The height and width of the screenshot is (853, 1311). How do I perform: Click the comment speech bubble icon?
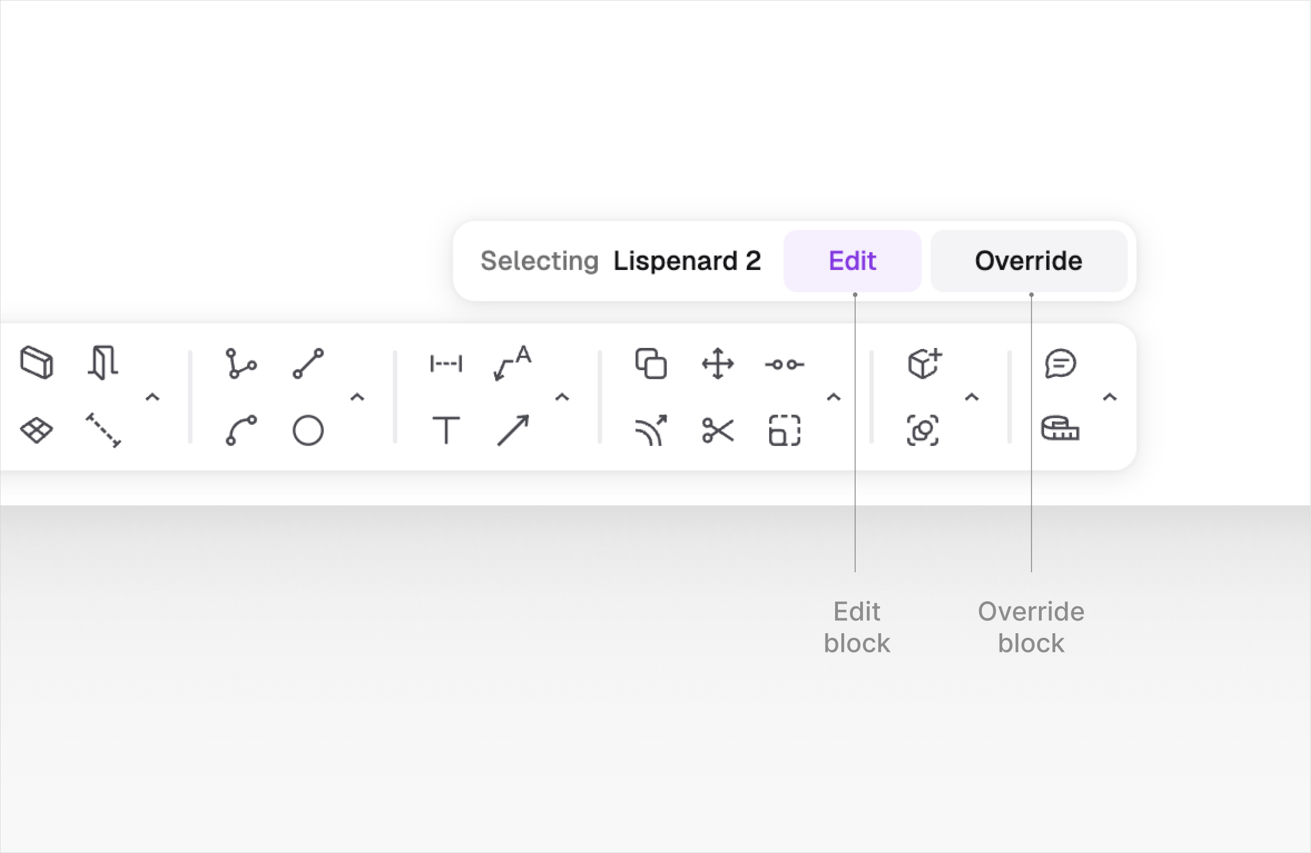tap(1060, 363)
